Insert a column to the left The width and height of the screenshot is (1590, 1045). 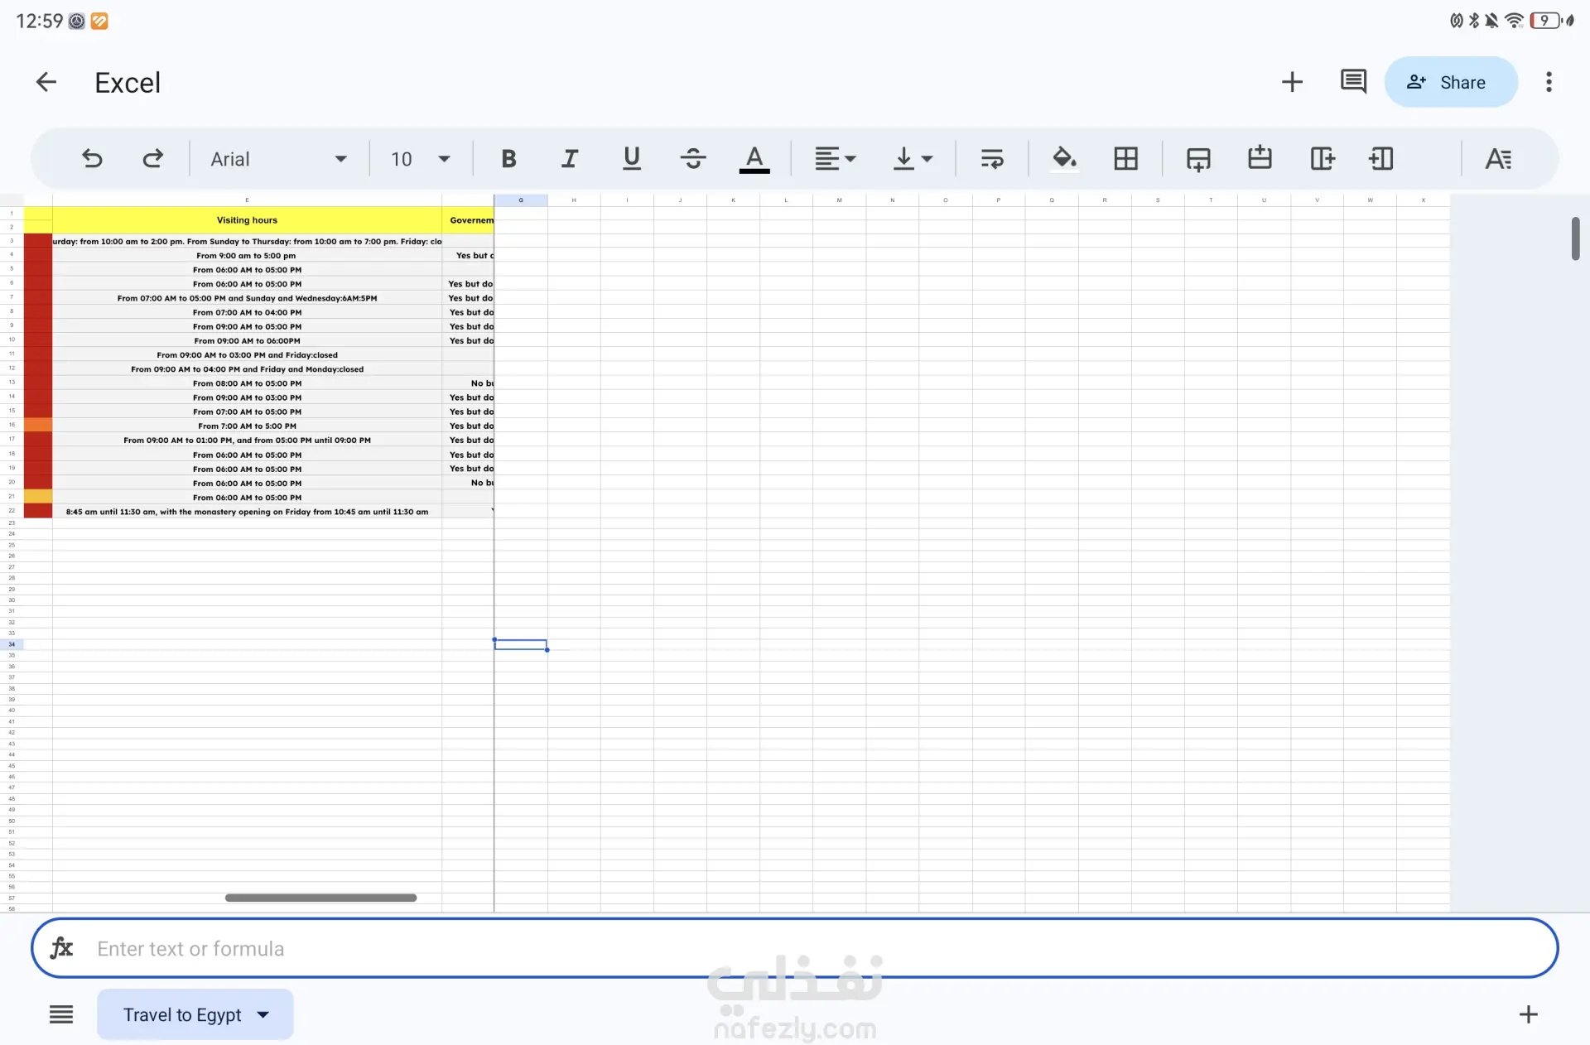[x=1381, y=158]
